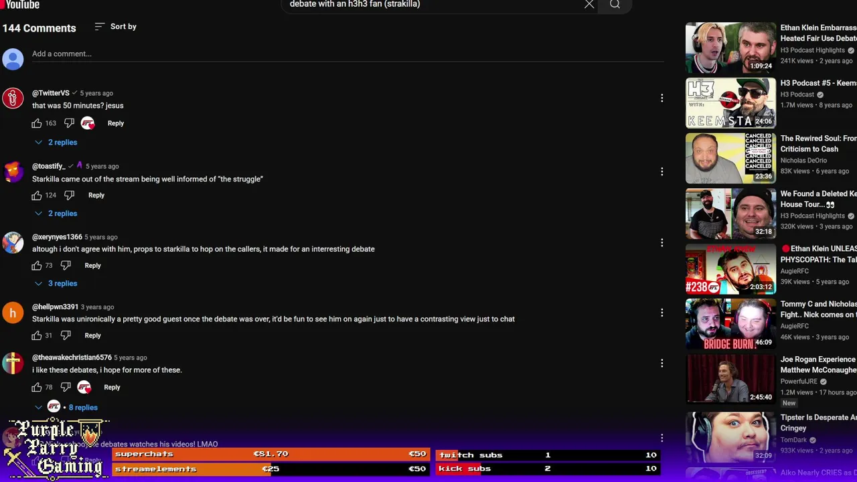857x482 pixels.
Task: Click Add a comment field
Action: coord(347,54)
